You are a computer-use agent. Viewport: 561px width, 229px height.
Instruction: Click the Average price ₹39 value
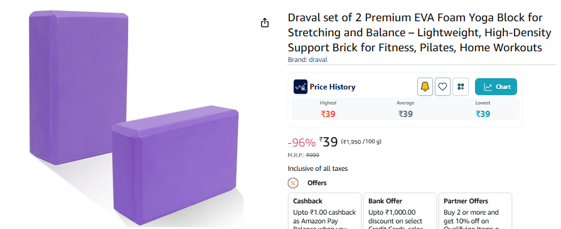[x=405, y=114]
